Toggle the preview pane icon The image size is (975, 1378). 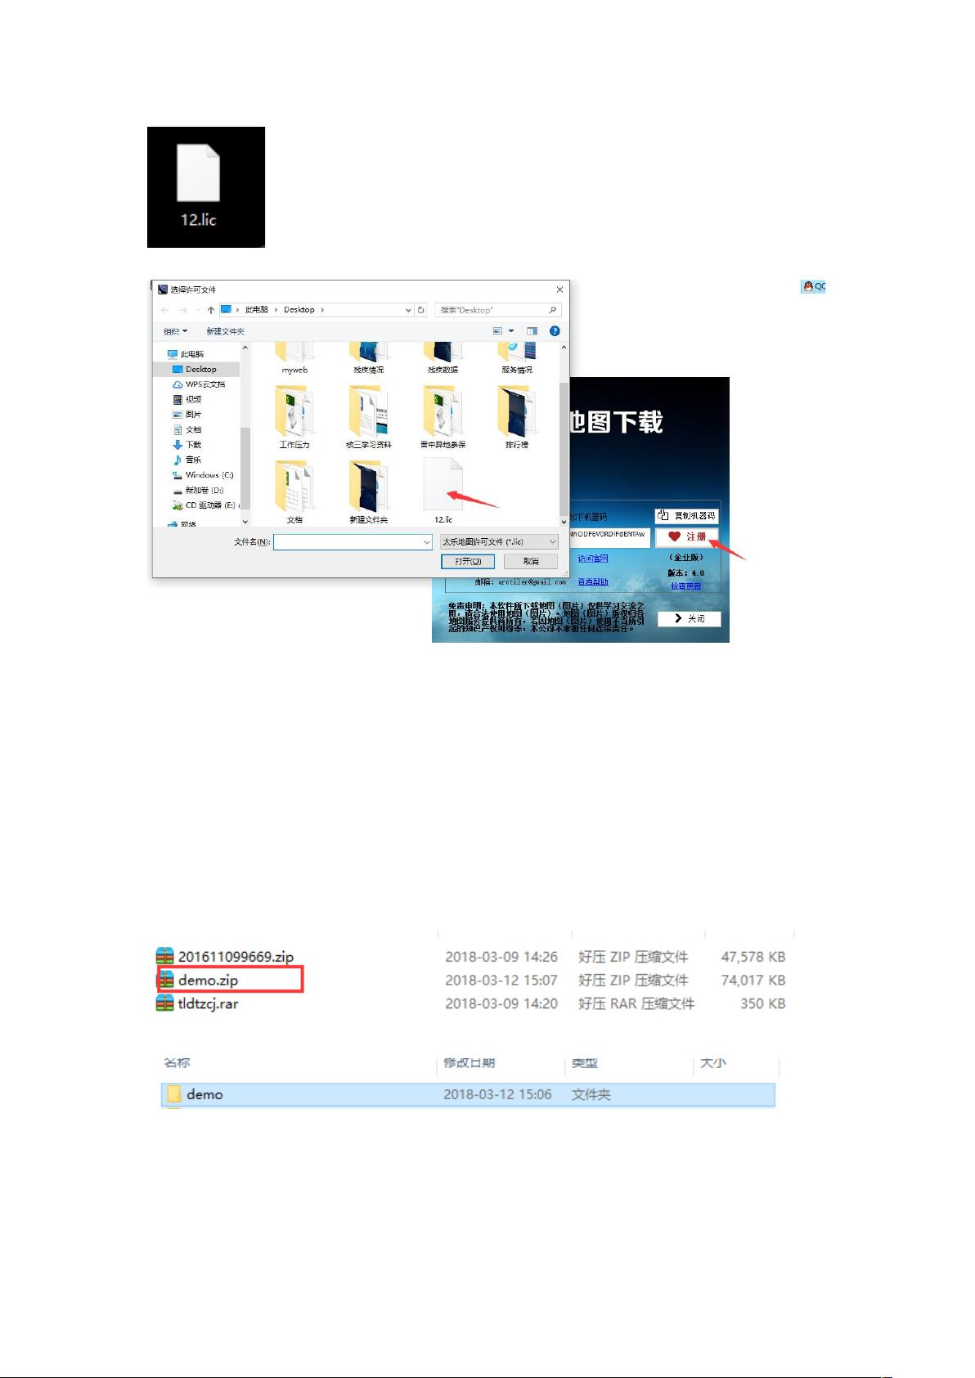(532, 331)
